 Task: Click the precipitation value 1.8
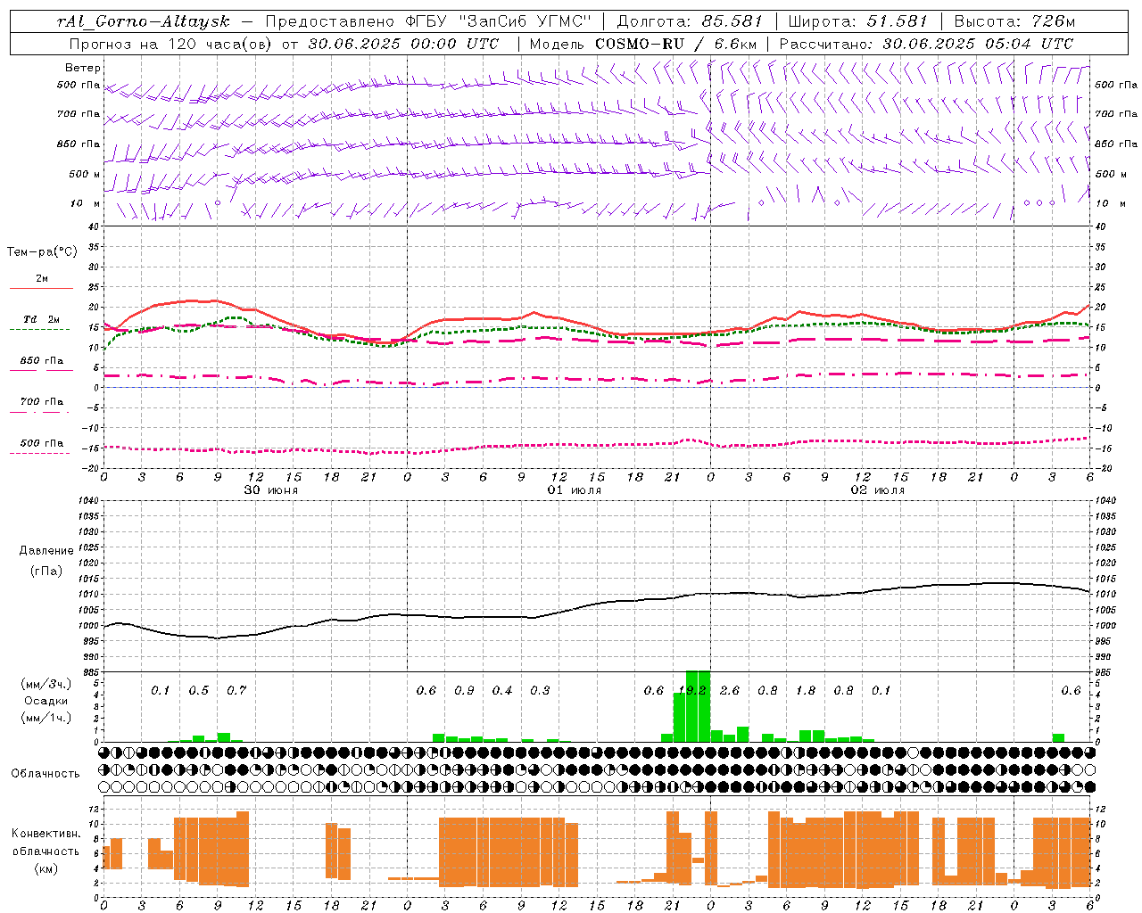point(806,691)
